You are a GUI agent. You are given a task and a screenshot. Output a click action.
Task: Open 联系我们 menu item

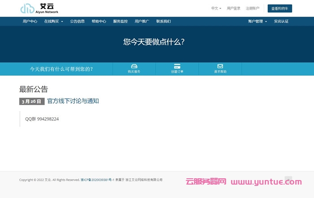163,21
